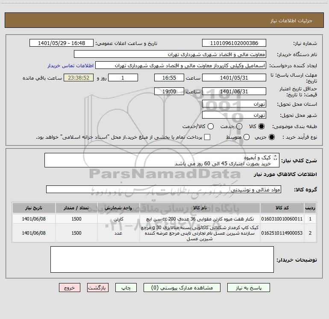Click the خروج exit button

click(x=70, y=287)
